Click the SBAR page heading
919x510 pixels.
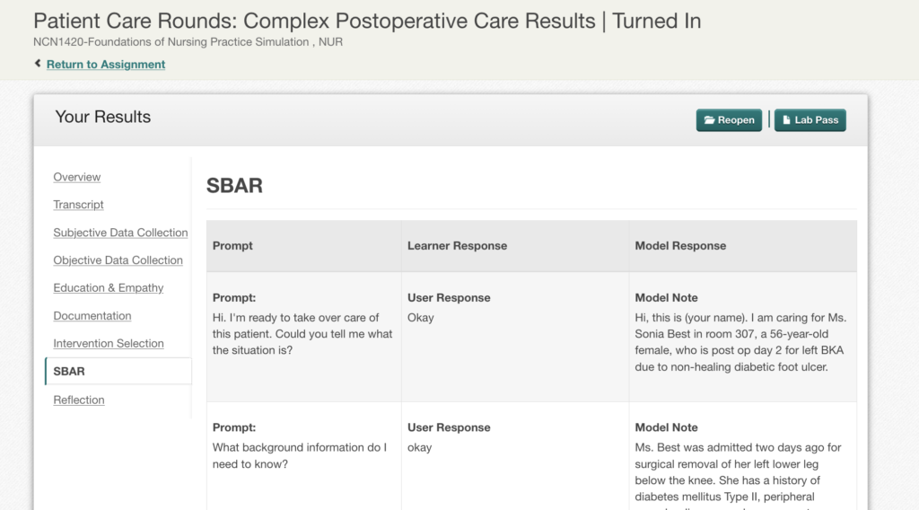pos(234,185)
